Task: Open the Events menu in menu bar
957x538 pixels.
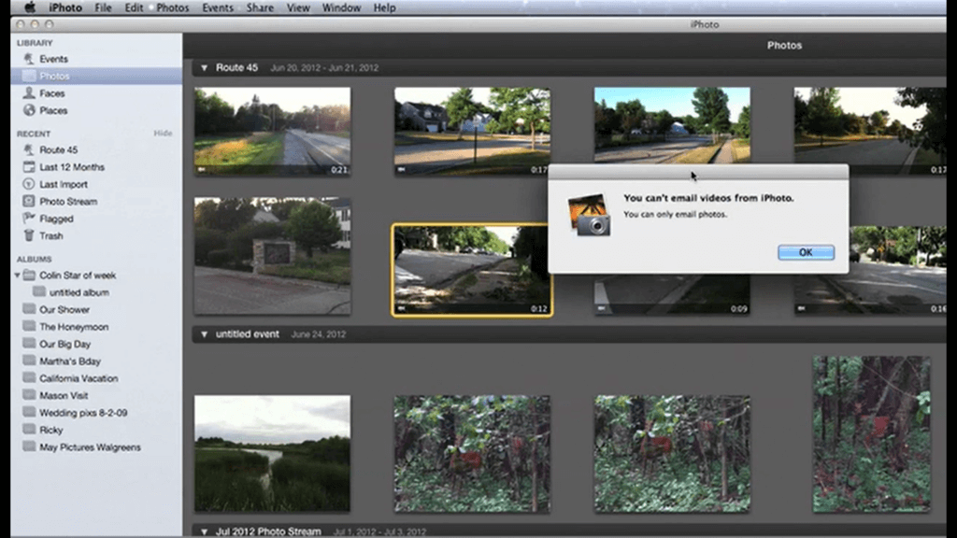Action: [218, 7]
